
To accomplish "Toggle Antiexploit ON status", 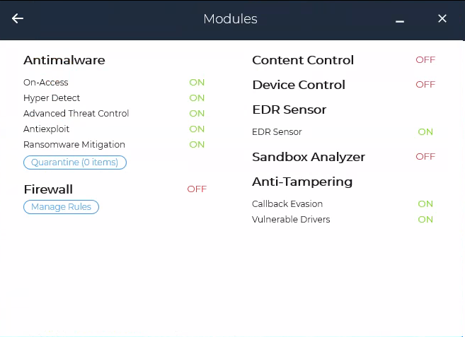I will pyautogui.click(x=197, y=129).
